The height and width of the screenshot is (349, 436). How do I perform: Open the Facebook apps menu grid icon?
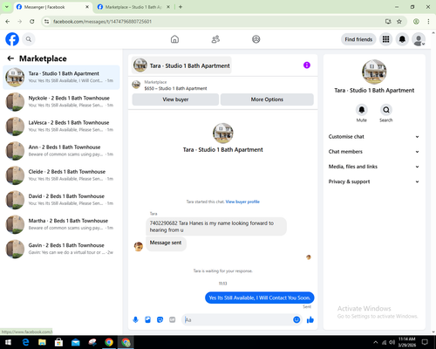tap(385, 39)
